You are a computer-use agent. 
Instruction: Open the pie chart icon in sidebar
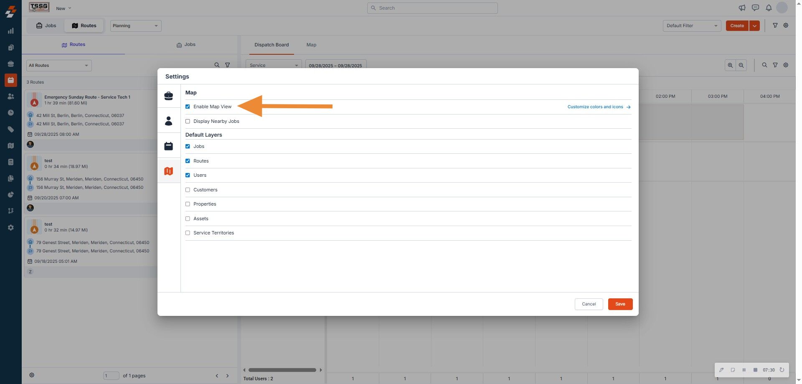coord(11,195)
